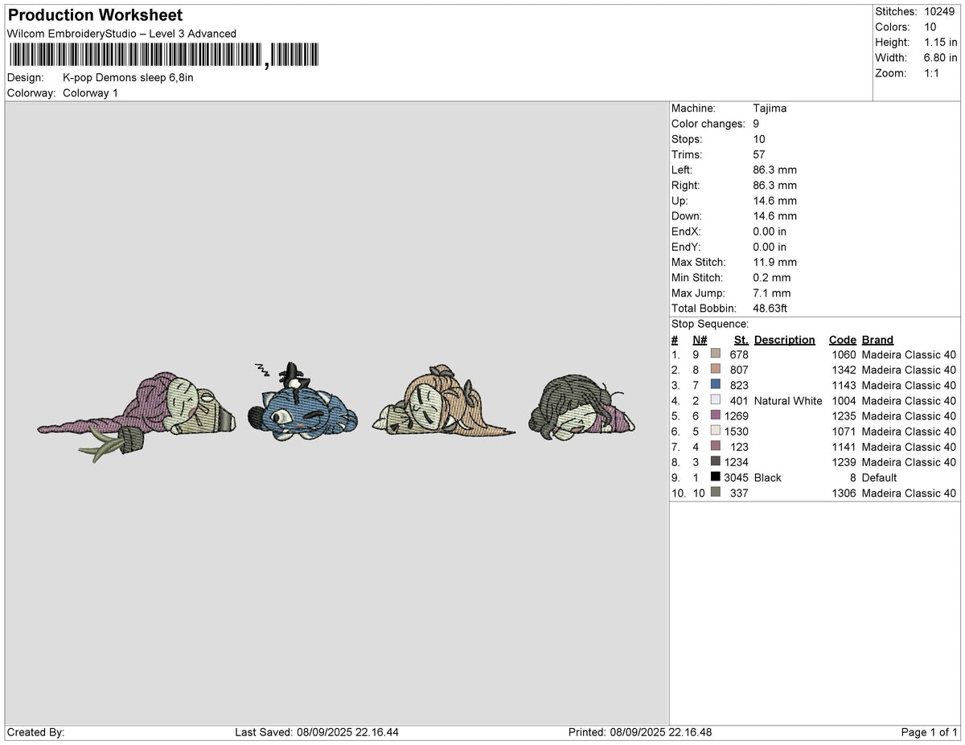This screenshot has width=965, height=745.
Task: Click the tan long-haired sleeping character
Action: pyautogui.click(x=442, y=402)
